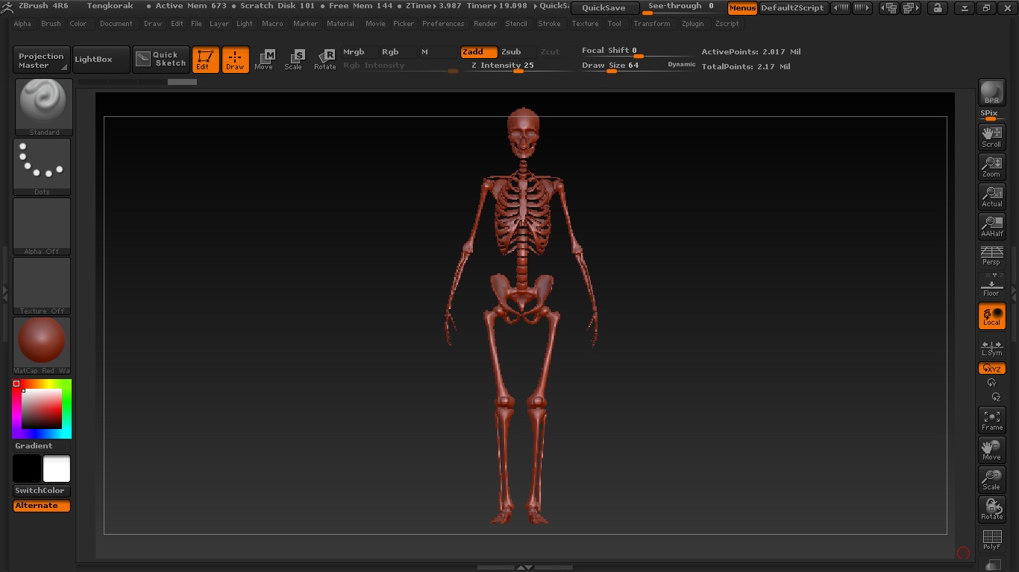Open Quick Sketch mode
1019x572 pixels.
pos(161,60)
